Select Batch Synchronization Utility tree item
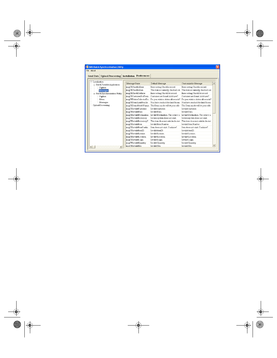Image resolution: width=277 pixels, height=358 pixels. 109,94
